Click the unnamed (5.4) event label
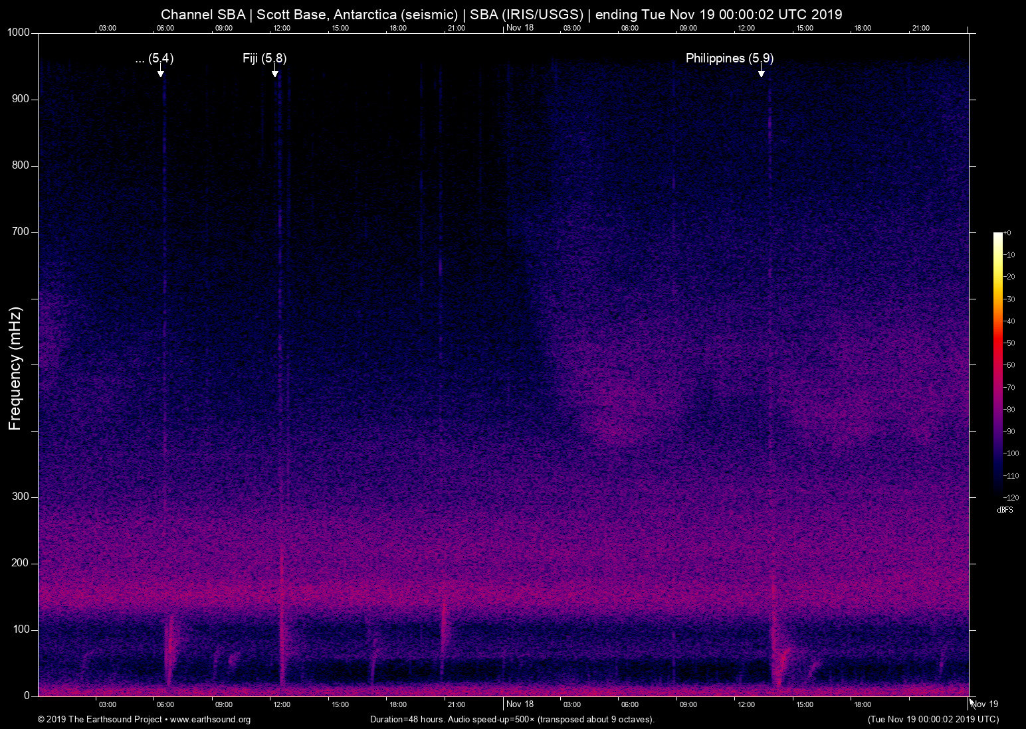 point(154,58)
